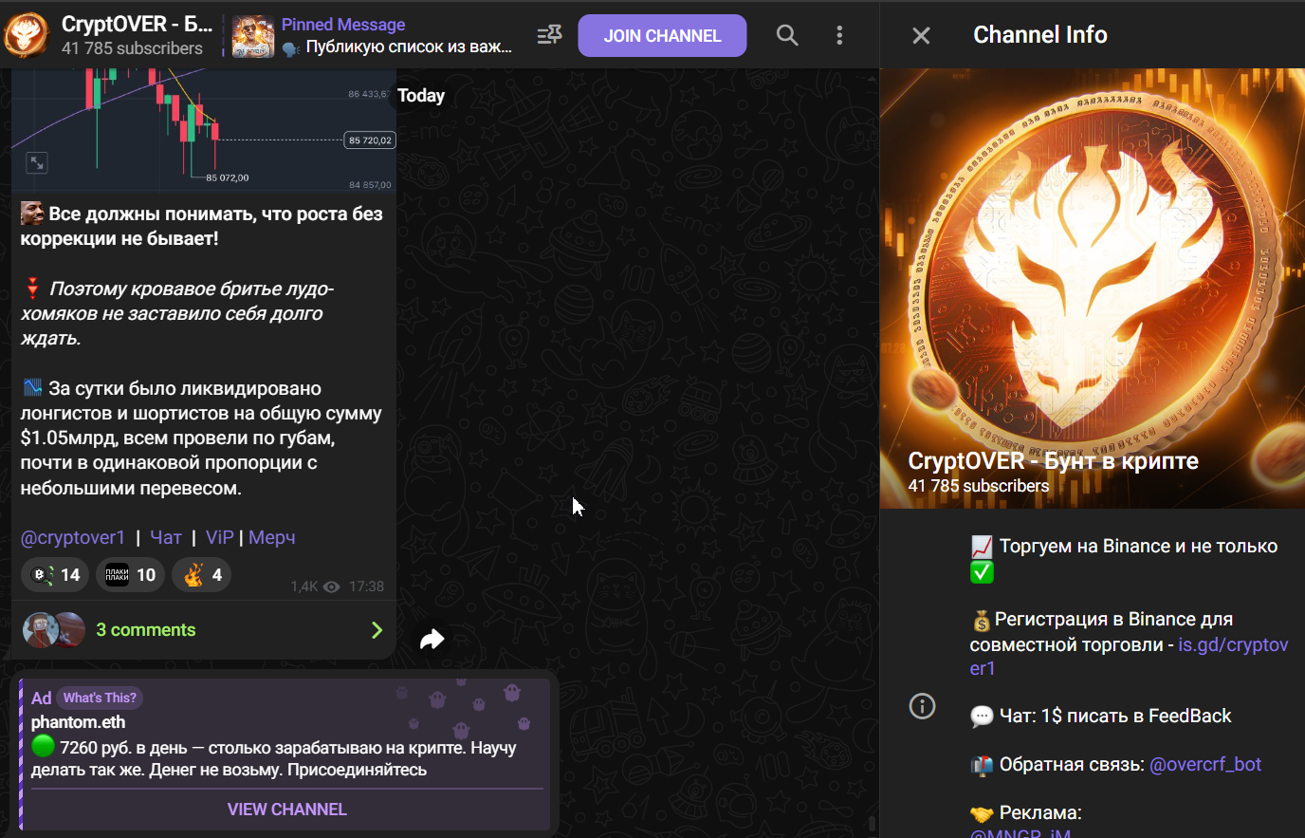The width and height of the screenshot is (1305, 838).
Task: Open the @overcrf_bot feedback link
Action: pyautogui.click(x=1205, y=764)
